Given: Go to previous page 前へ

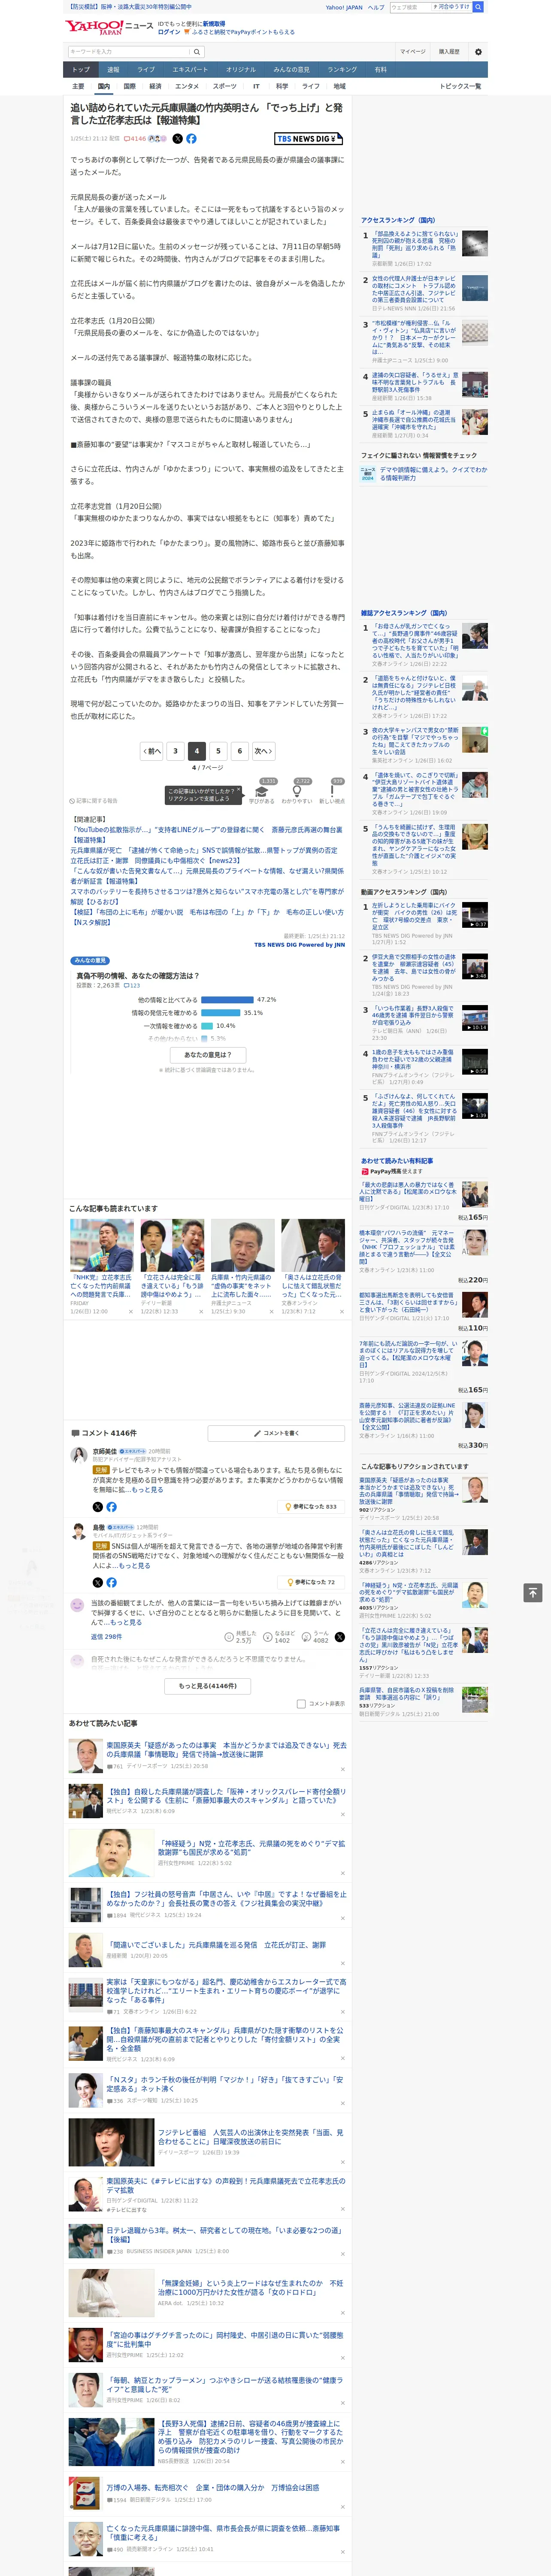Looking at the screenshot, I should 151,751.
